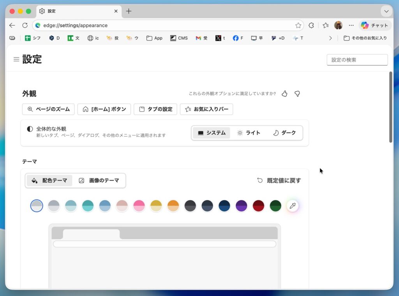
Task: Toggle the settings hamburger navigation menu
Action: tap(16, 59)
